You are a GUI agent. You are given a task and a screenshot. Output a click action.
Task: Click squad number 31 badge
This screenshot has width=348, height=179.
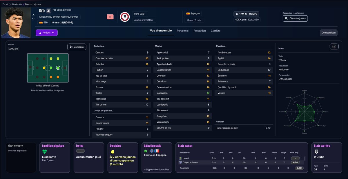pos(49,11)
